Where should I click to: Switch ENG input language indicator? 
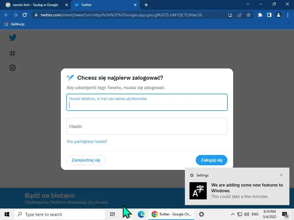pyautogui.click(x=255, y=214)
